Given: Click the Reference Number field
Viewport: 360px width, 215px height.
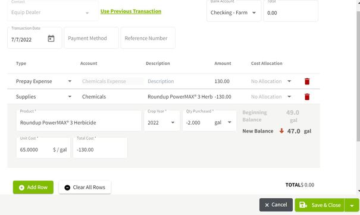Looking at the screenshot, I should 148,38.
